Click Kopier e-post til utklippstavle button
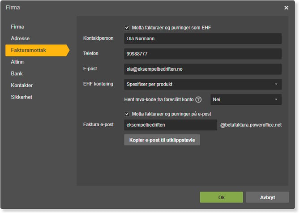300x214 pixels. point(162,140)
